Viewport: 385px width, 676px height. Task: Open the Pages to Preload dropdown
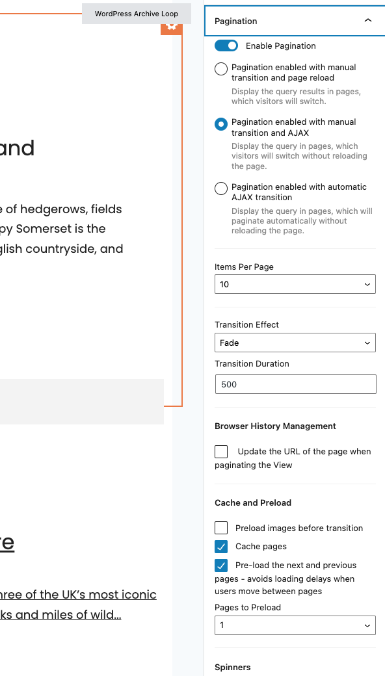295,625
